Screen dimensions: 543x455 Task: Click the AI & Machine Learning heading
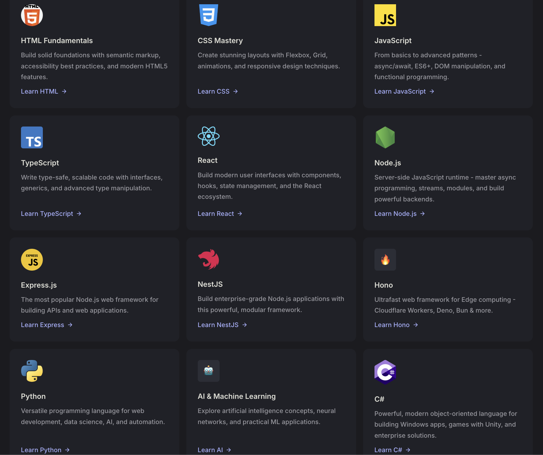pyautogui.click(x=237, y=396)
